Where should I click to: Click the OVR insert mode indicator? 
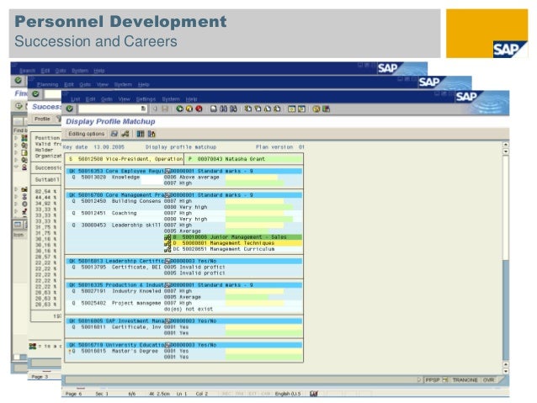click(x=489, y=379)
